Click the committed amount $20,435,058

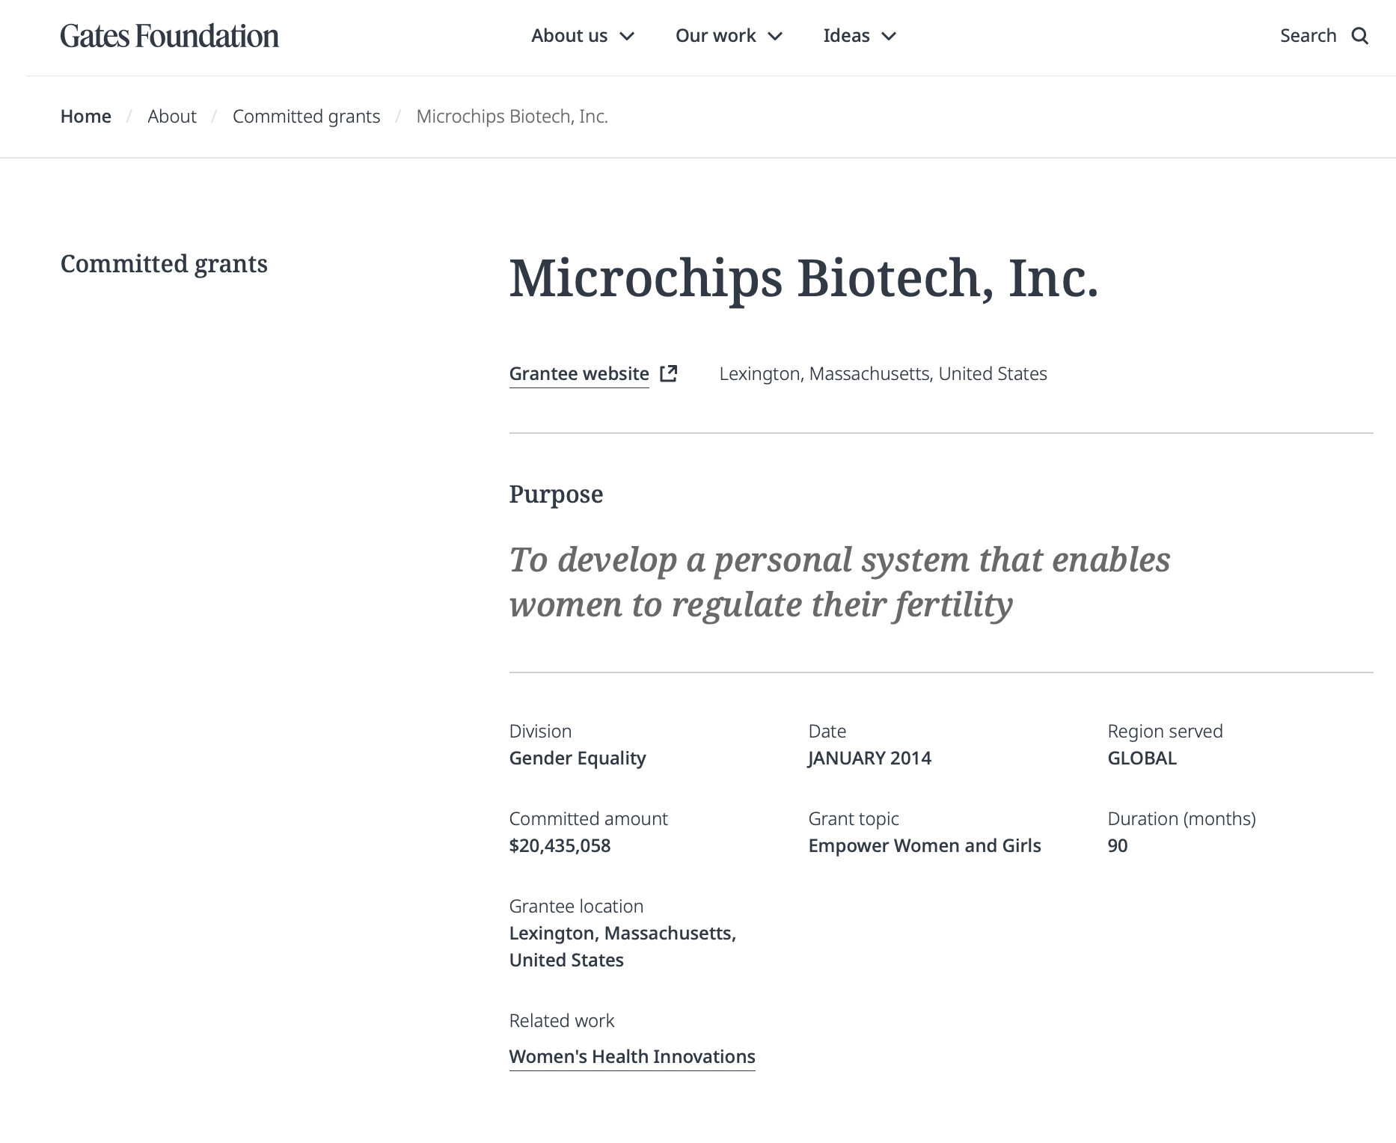pos(560,846)
